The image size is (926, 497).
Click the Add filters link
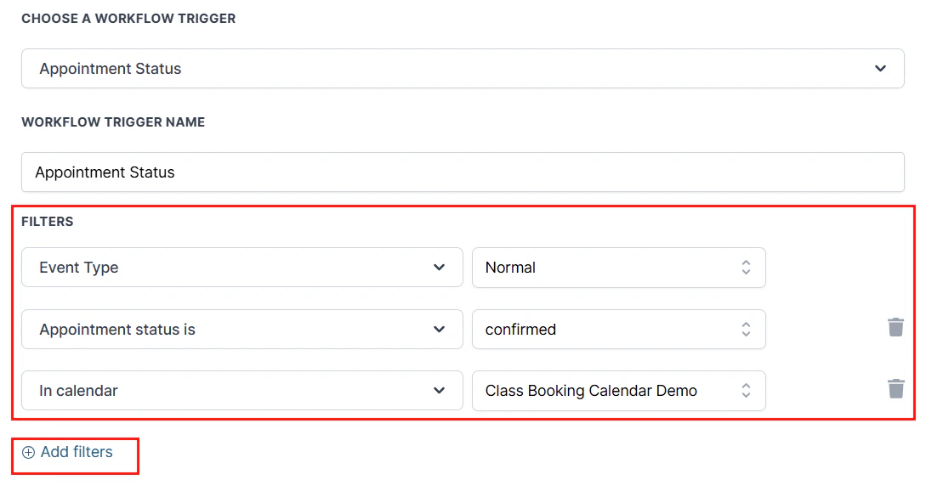tap(75, 451)
